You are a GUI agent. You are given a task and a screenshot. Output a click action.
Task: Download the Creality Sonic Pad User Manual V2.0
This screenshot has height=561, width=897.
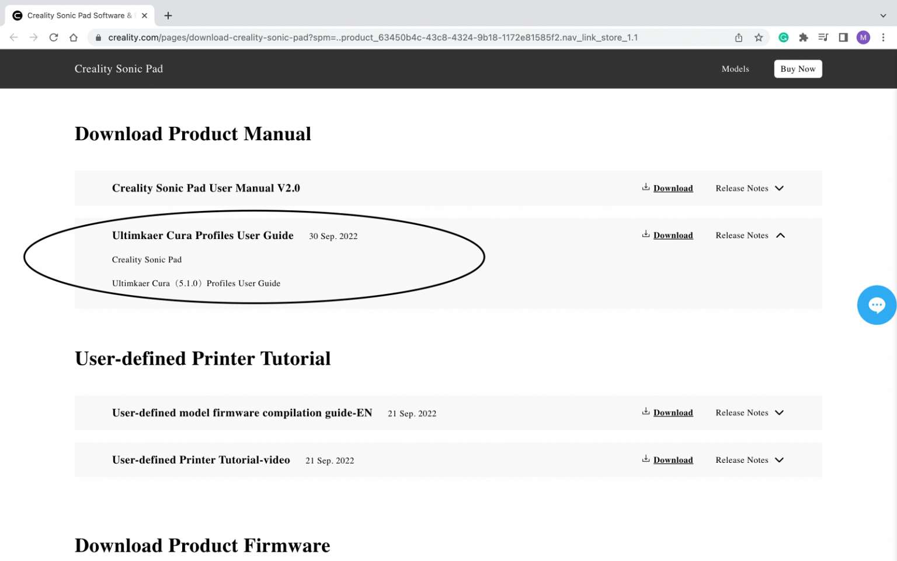coord(672,188)
